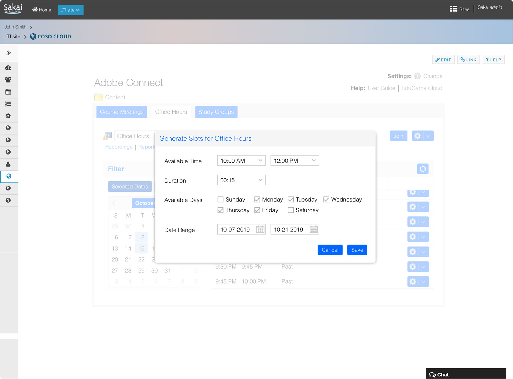Click the COSO CLOUD globe icon in breadcrumb
513x379 pixels.
coord(33,36)
